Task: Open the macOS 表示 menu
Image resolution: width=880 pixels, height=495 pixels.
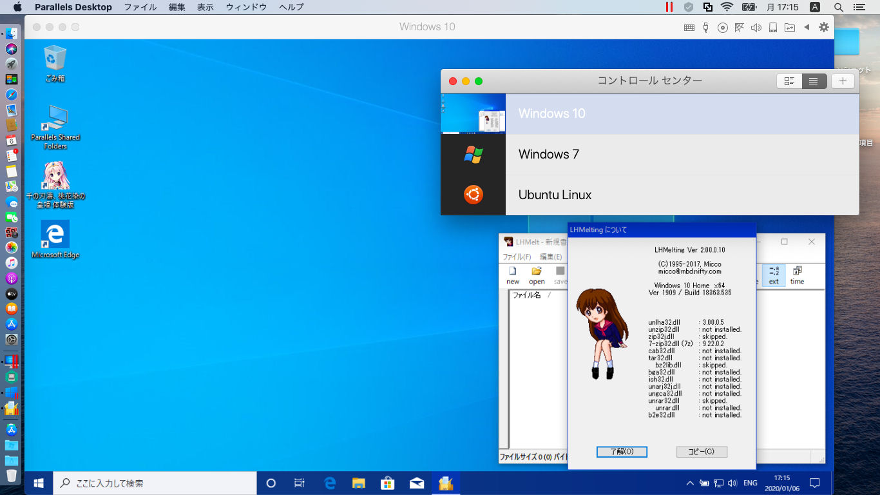Action: coord(206,7)
